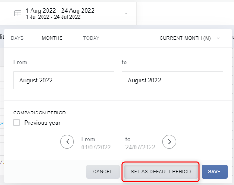
Task: Cancel the period selection
Action: 103,172
